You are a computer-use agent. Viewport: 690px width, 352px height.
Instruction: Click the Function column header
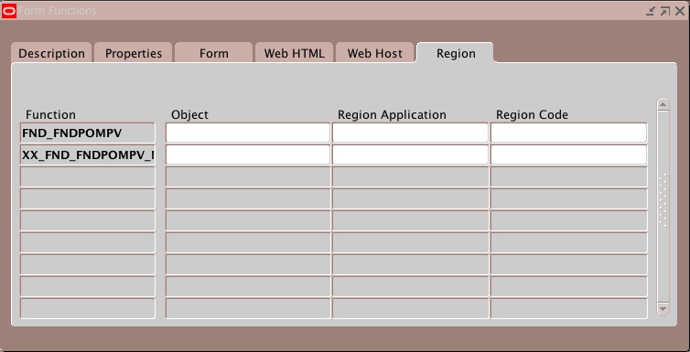tap(50, 114)
